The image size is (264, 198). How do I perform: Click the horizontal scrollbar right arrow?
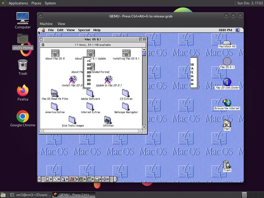140,131
